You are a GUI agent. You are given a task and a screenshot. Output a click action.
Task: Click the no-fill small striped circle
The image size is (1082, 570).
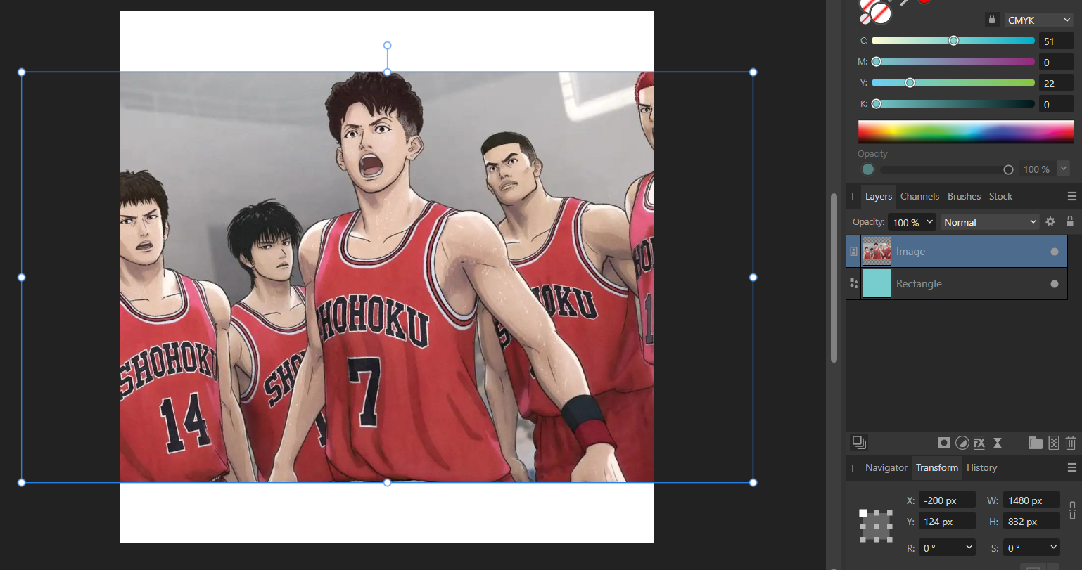865,20
